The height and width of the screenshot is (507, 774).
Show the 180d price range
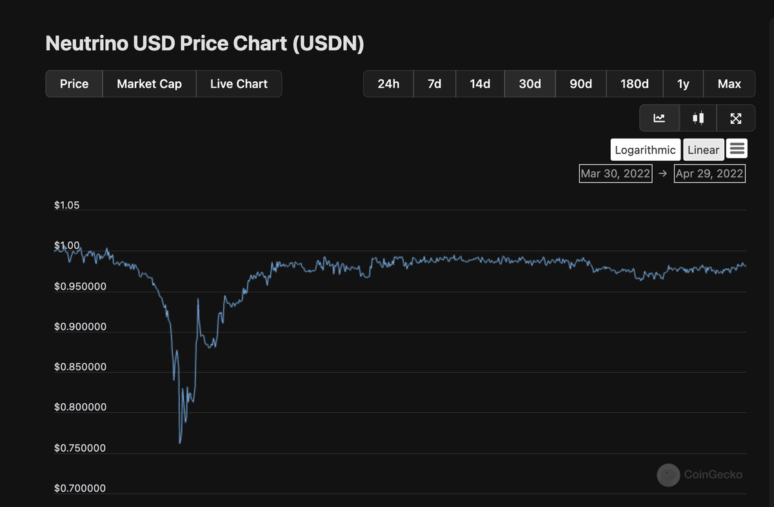pyautogui.click(x=634, y=84)
